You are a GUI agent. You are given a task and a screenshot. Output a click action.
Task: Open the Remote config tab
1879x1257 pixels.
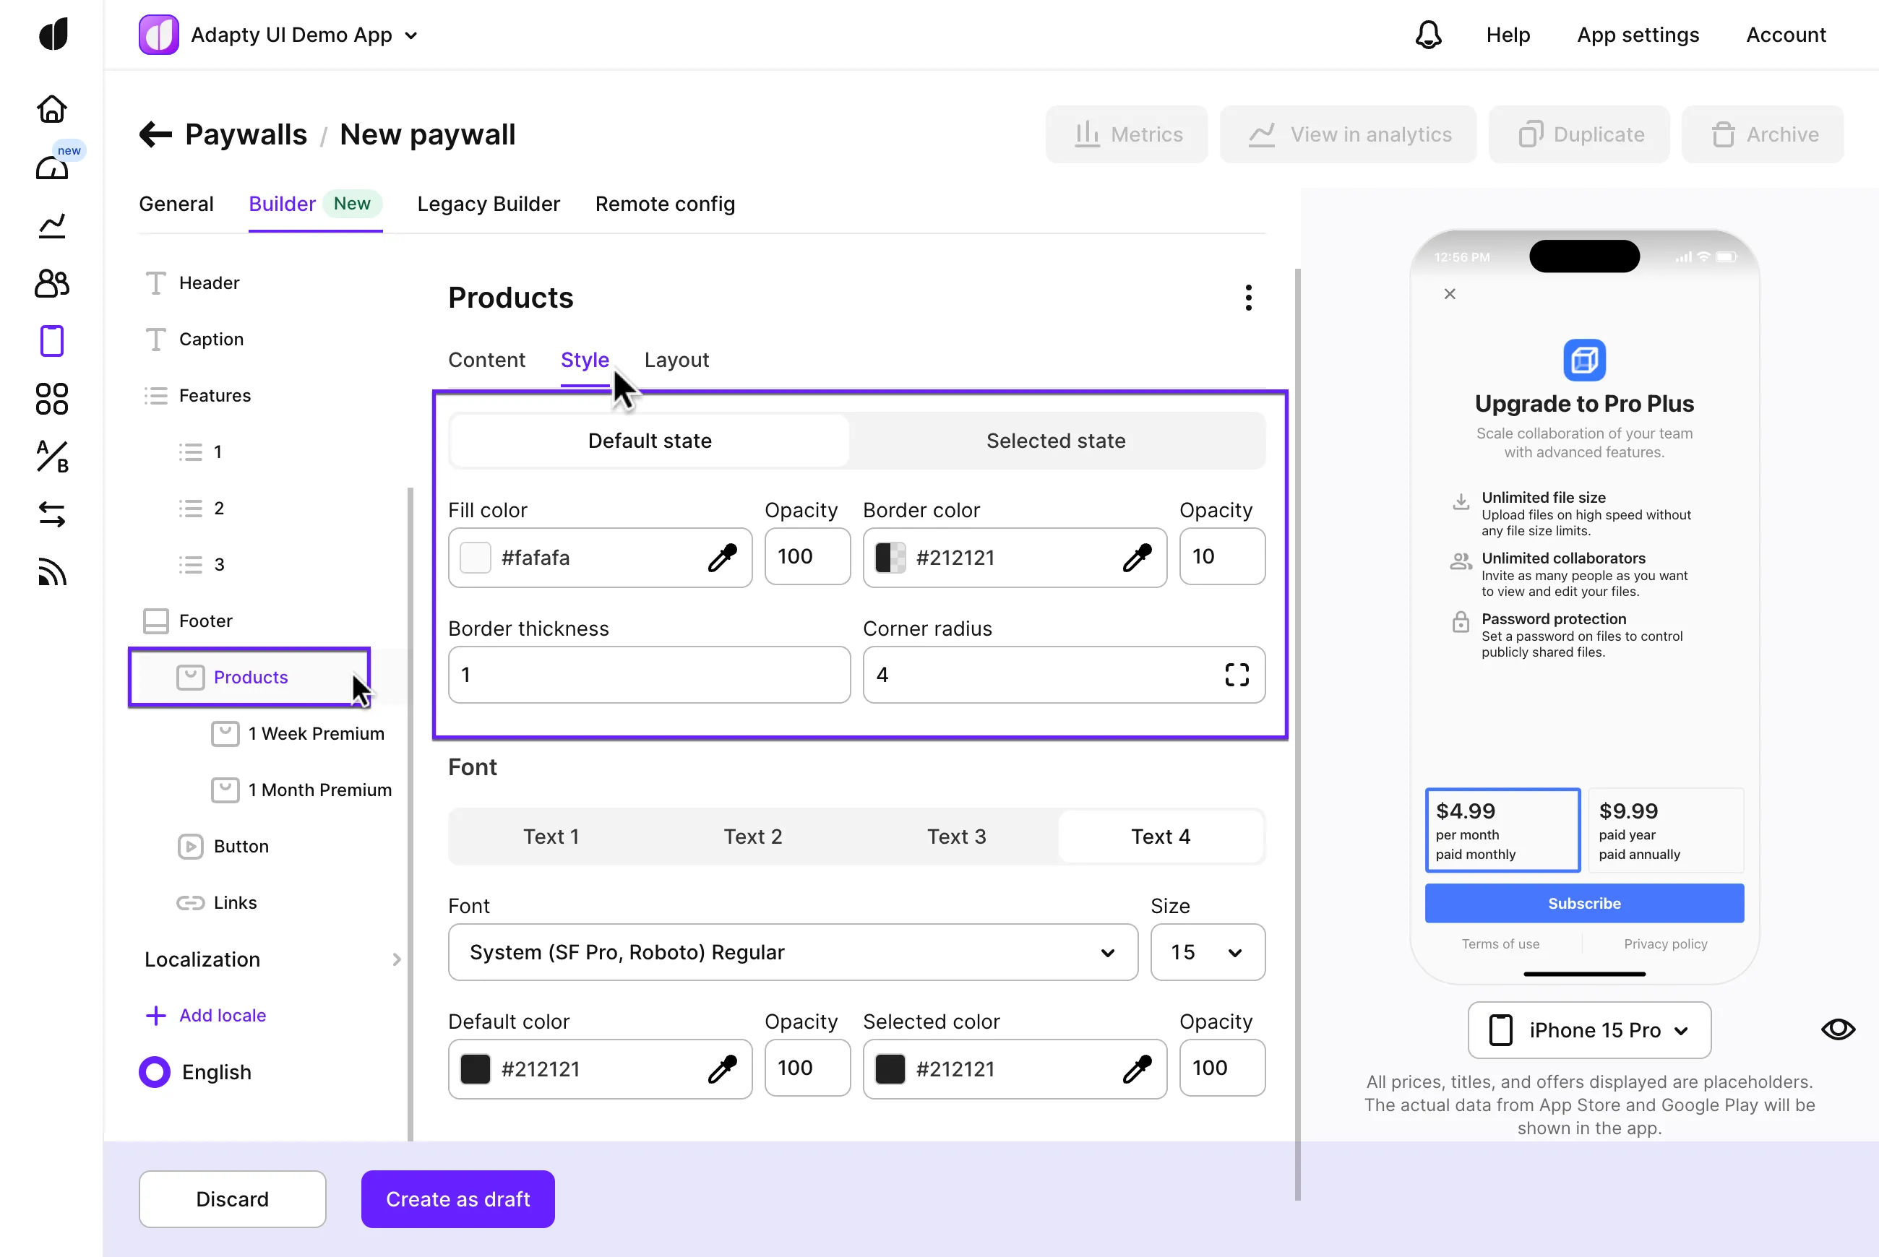[x=664, y=204]
